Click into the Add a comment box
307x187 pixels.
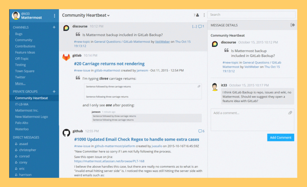pyautogui.click(x=252, y=120)
